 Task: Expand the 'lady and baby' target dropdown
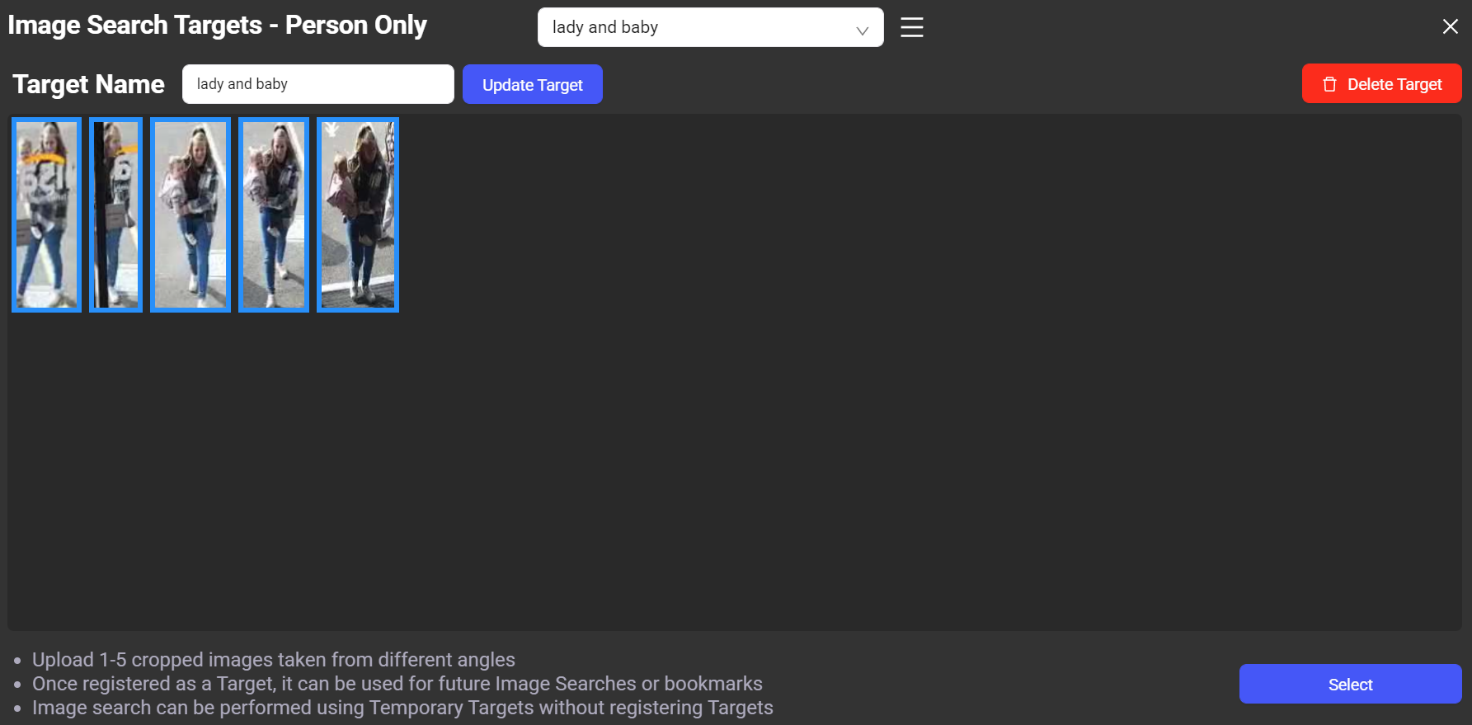(x=710, y=27)
